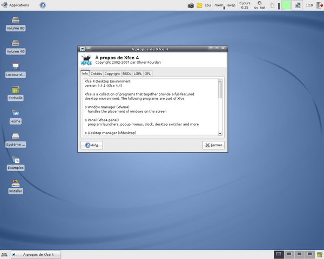Image resolution: width=324 pixels, height=259 pixels.
Task: Switch to the Crédits tab
Action: 96,73
